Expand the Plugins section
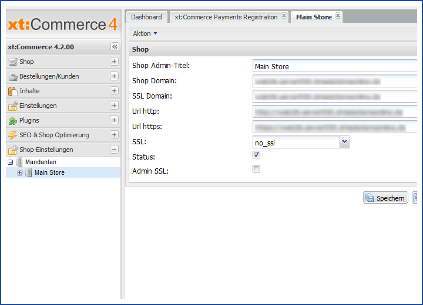This screenshot has width=423, height=305. (x=114, y=120)
